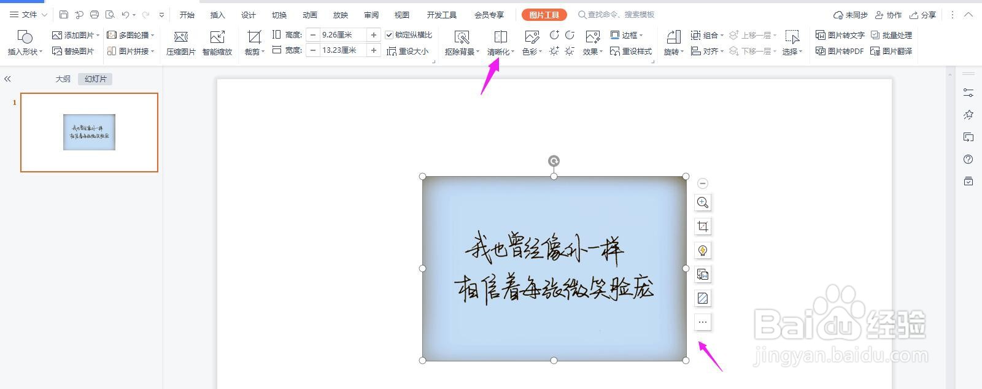Switch to the 切换 tab
The image size is (982, 389).
[279, 15]
